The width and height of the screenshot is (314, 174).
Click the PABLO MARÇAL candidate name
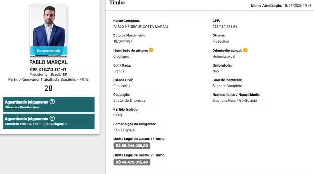click(48, 62)
